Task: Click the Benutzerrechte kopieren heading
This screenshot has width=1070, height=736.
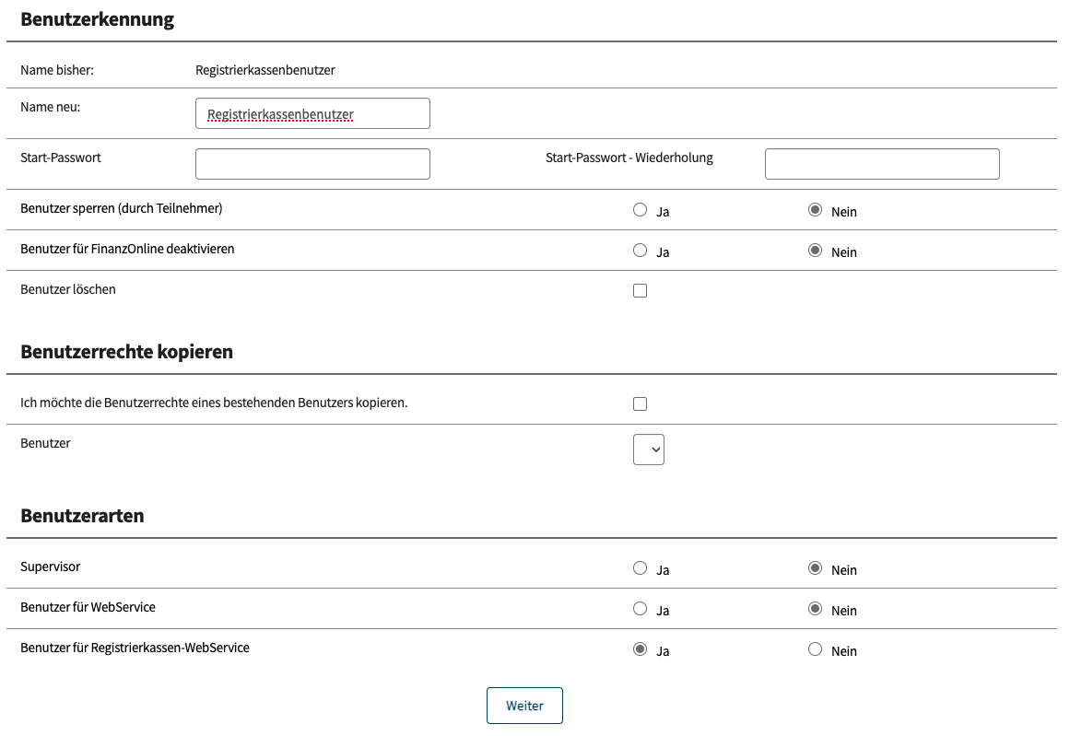Action: (126, 352)
